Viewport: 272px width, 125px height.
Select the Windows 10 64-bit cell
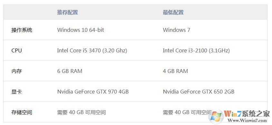tap(81, 30)
